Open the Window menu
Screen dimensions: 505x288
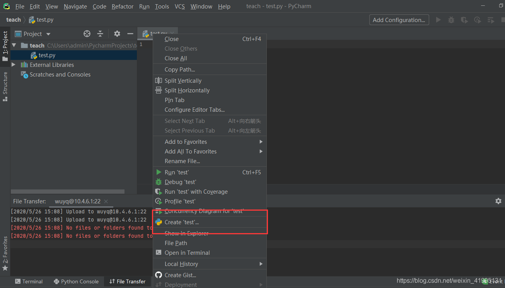click(201, 6)
